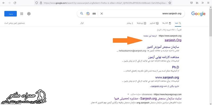This screenshot has width=212, height=105.
Task: Switch to the Books (کتاب‌ها) tab
Action: click(167, 23)
